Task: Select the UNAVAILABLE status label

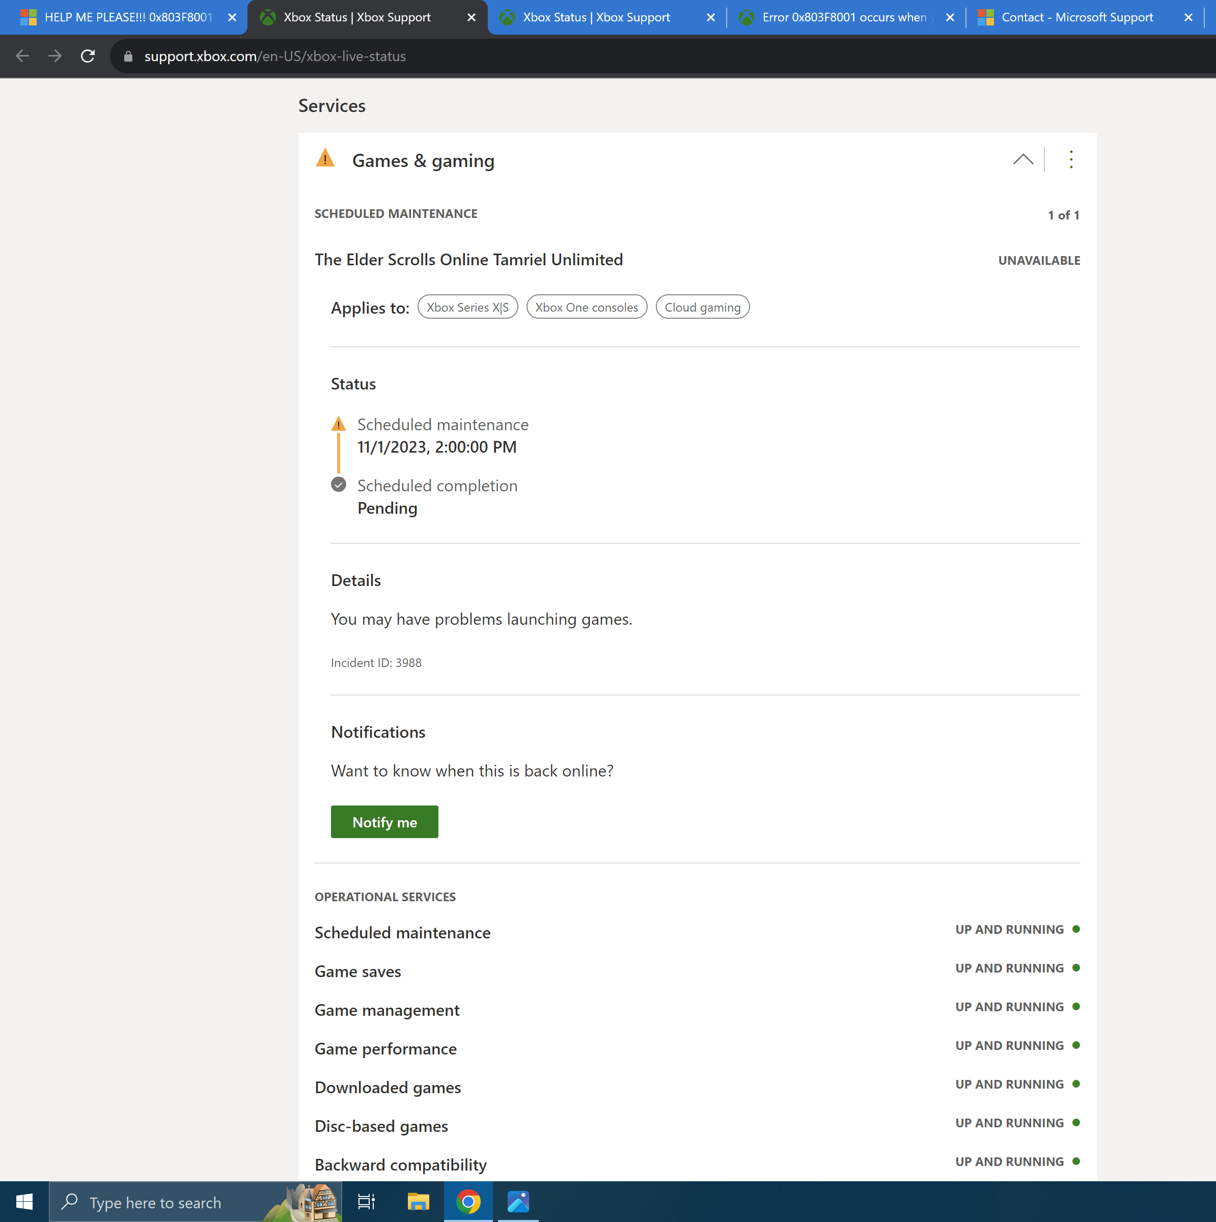Action: [1039, 261]
